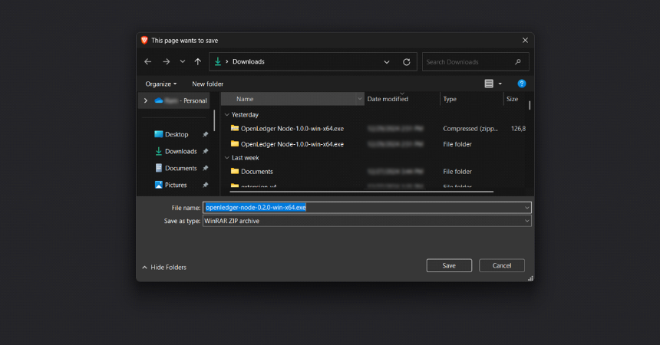Collapse the Last week group
660x345 pixels.
(227, 158)
